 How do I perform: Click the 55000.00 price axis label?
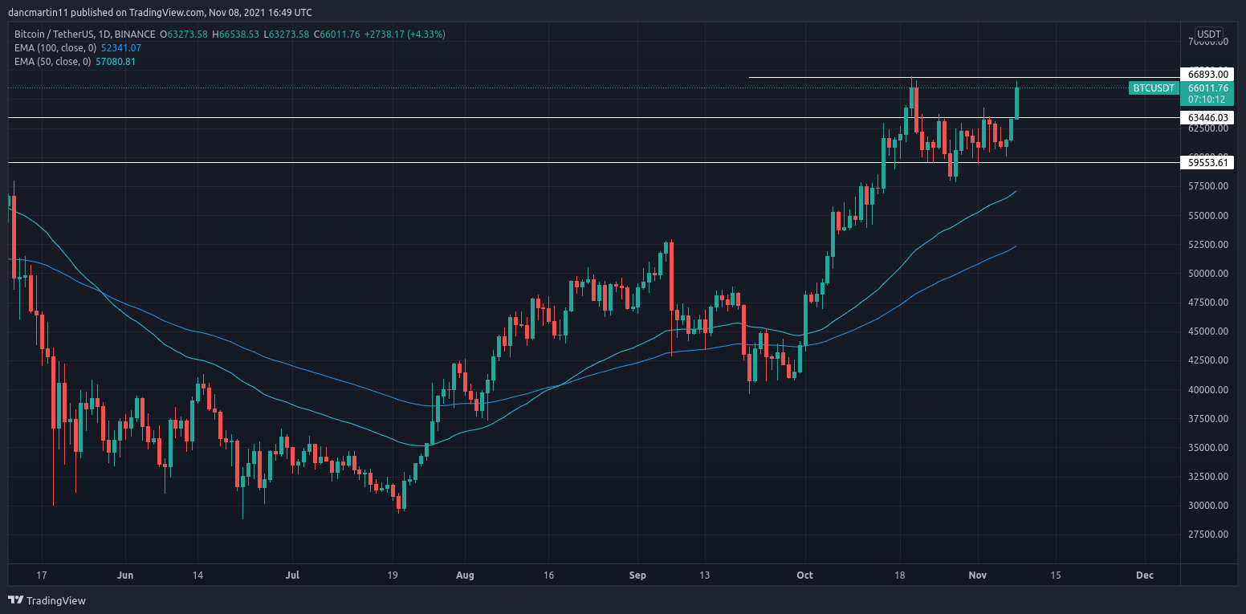coord(1208,215)
